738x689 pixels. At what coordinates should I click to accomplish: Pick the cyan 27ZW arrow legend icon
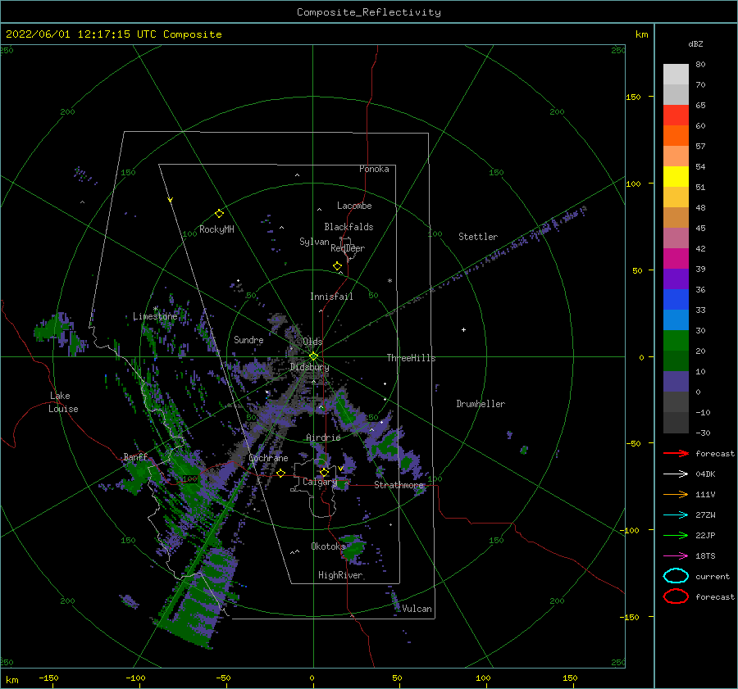tap(676, 515)
